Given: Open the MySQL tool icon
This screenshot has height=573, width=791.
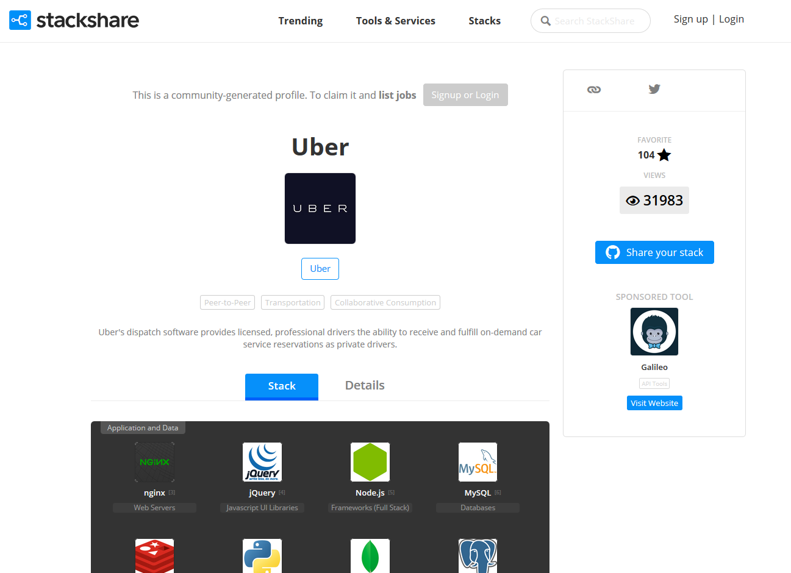Looking at the screenshot, I should [x=478, y=462].
